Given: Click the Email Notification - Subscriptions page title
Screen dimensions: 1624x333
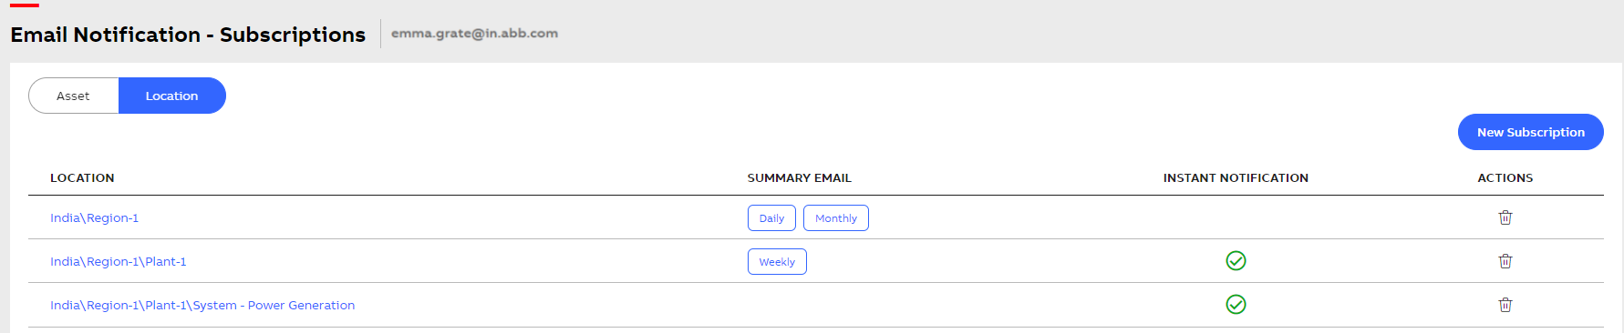Looking at the screenshot, I should point(188,35).
